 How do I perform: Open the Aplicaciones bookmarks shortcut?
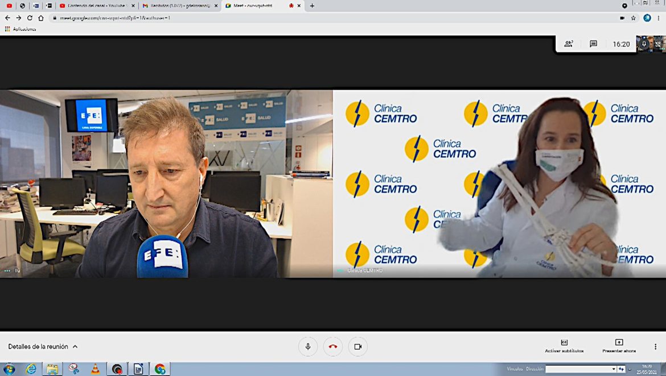[x=20, y=29]
